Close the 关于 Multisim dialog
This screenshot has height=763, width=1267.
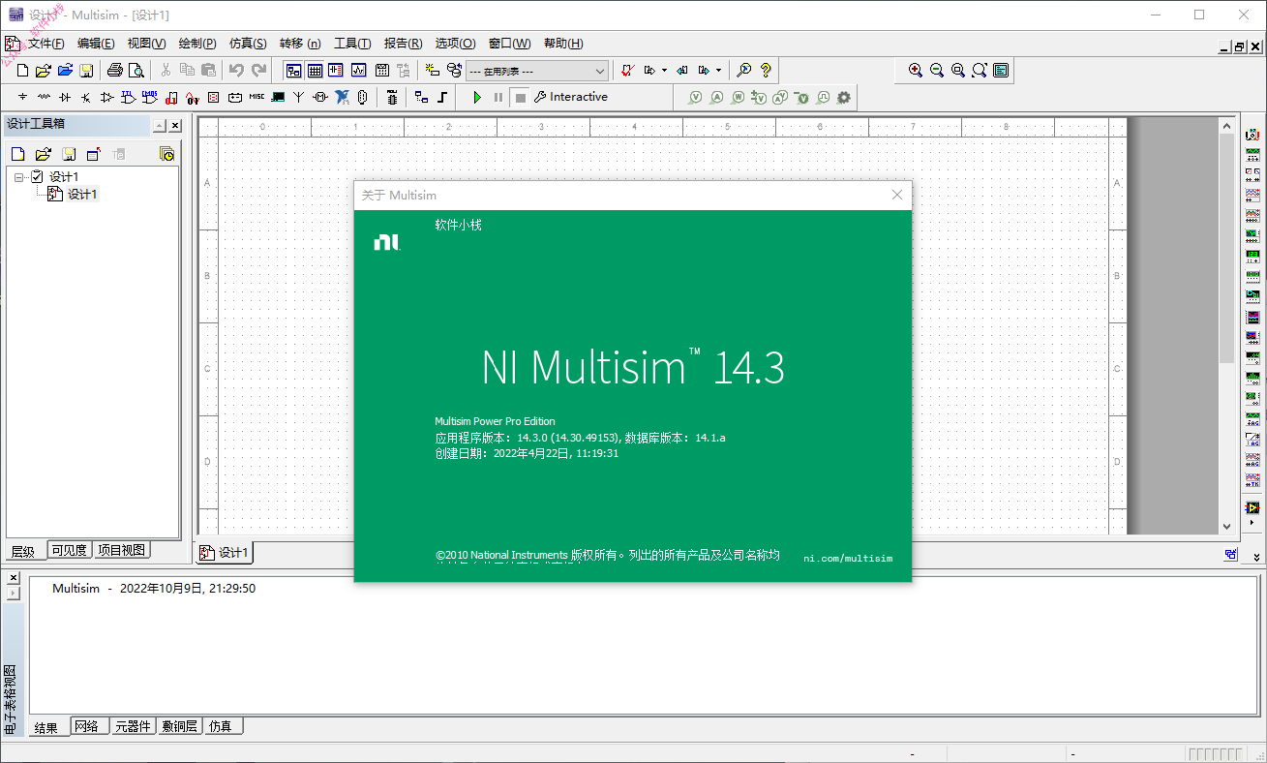tap(897, 196)
